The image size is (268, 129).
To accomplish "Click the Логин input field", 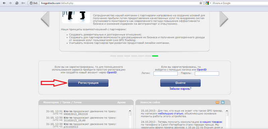I will click(165, 73).
